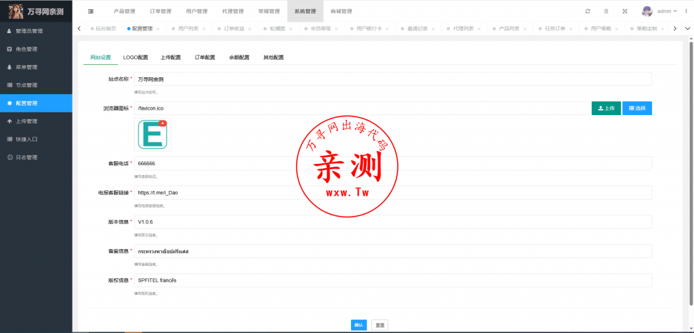The image size is (694, 333).
Task: Close the 订单收益 page tab
Action: pyautogui.click(x=249, y=28)
